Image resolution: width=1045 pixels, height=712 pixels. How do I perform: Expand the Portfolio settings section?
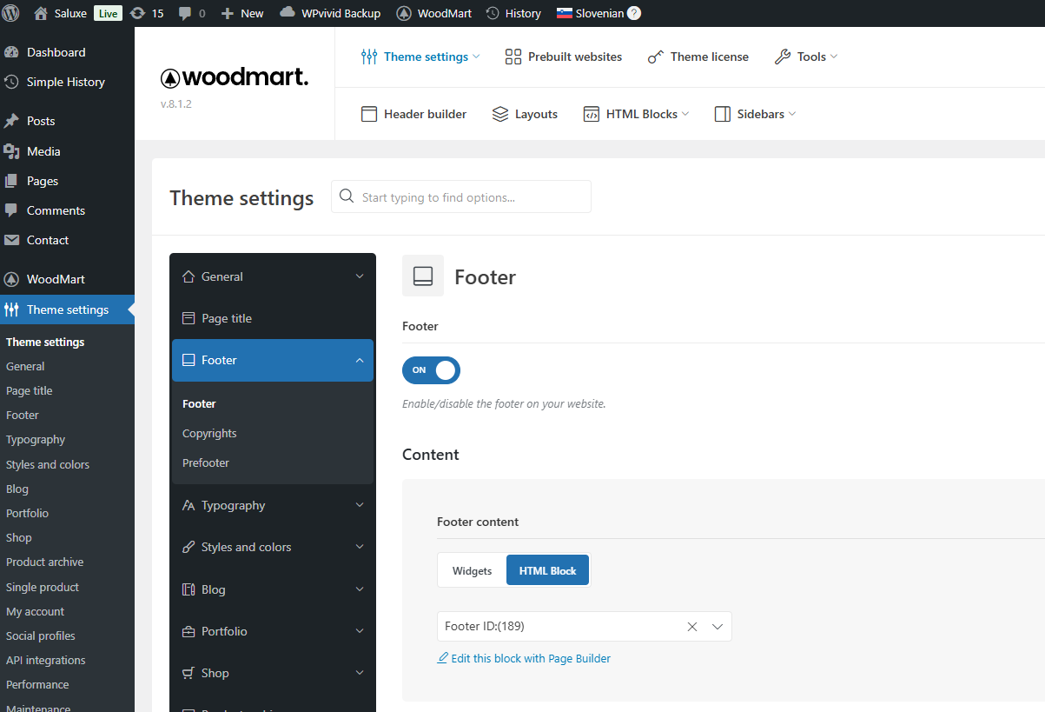(273, 631)
